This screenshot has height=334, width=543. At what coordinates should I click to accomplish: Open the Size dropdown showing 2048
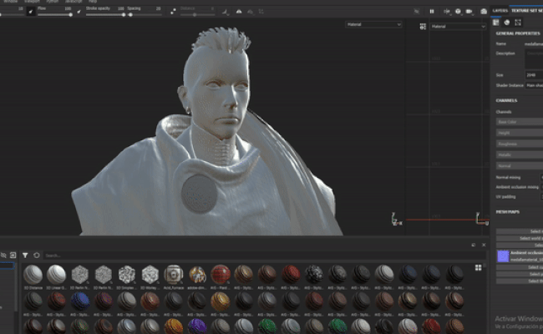[534, 75]
